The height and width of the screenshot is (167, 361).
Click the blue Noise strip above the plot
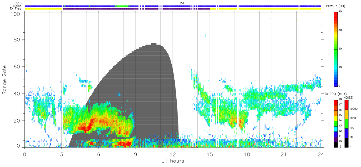pos(173,6)
